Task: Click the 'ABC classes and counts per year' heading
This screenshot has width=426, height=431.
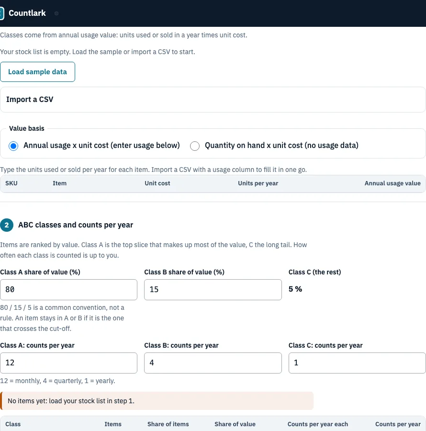Action: pyautogui.click(x=76, y=225)
